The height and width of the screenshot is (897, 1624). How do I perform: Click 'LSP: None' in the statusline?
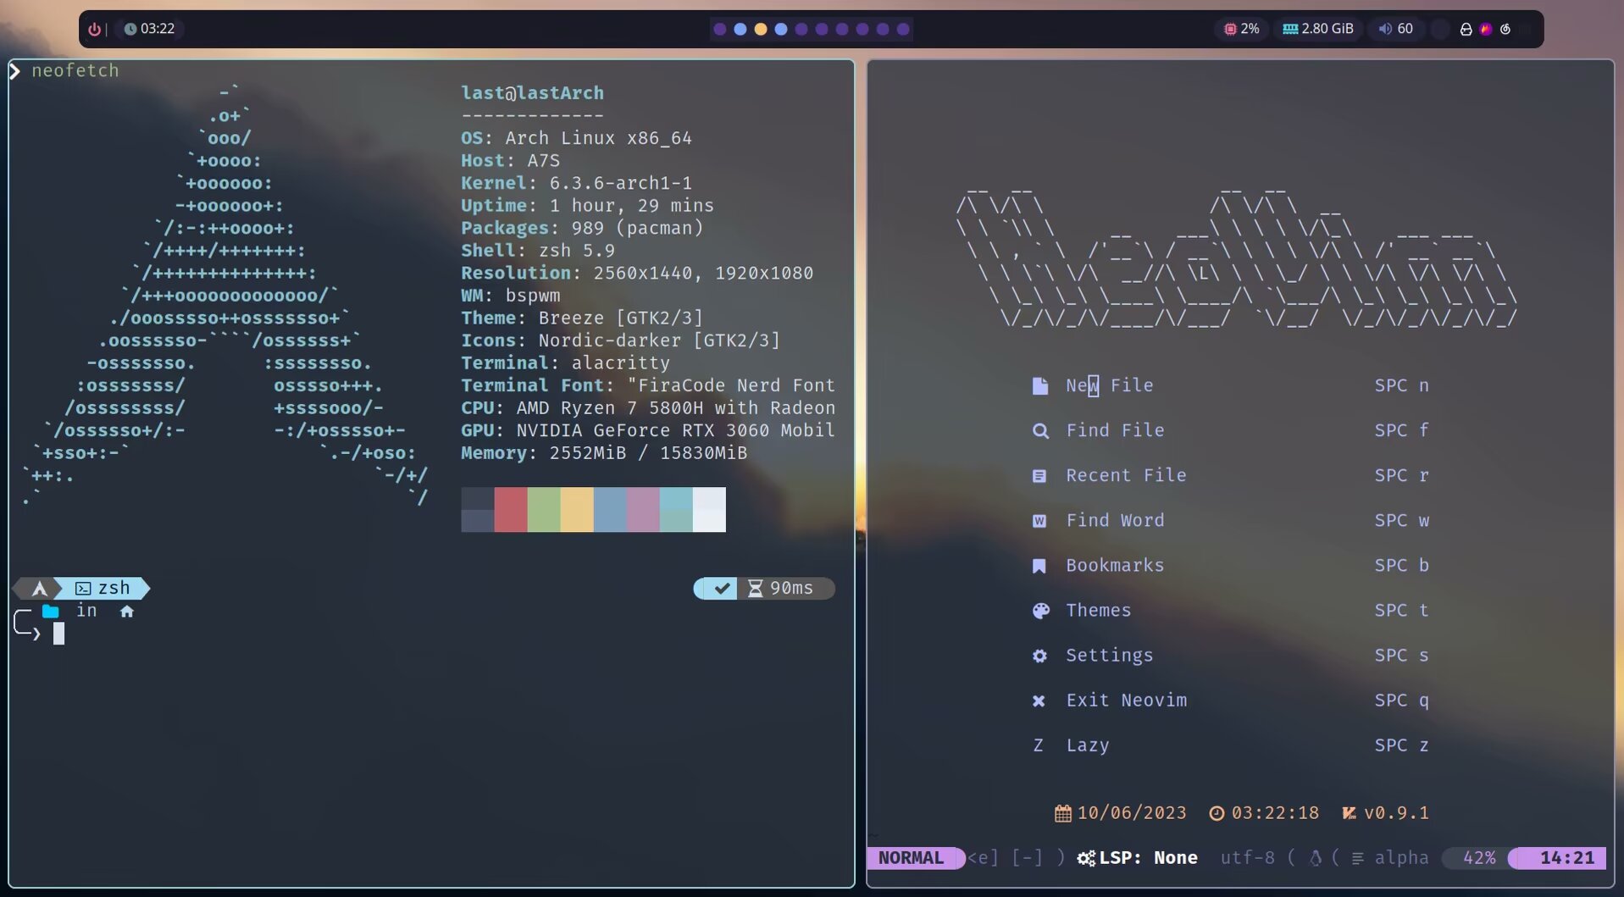pos(1147,858)
